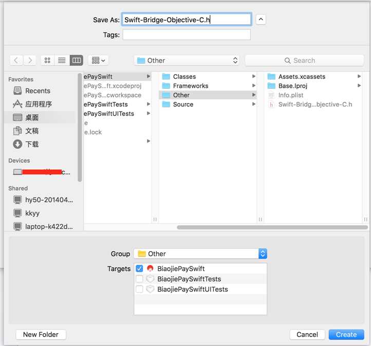This screenshot has width=371, height=346.
Task: Uncheck BiaojiePaySwift target
Action: tap(139, 268)
